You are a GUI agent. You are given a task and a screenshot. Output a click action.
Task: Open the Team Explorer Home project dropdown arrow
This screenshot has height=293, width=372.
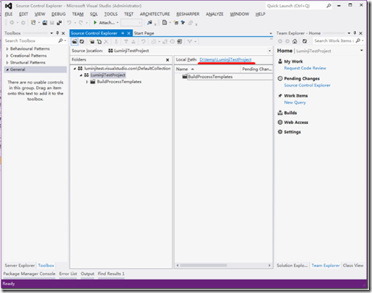click(361, 51)
